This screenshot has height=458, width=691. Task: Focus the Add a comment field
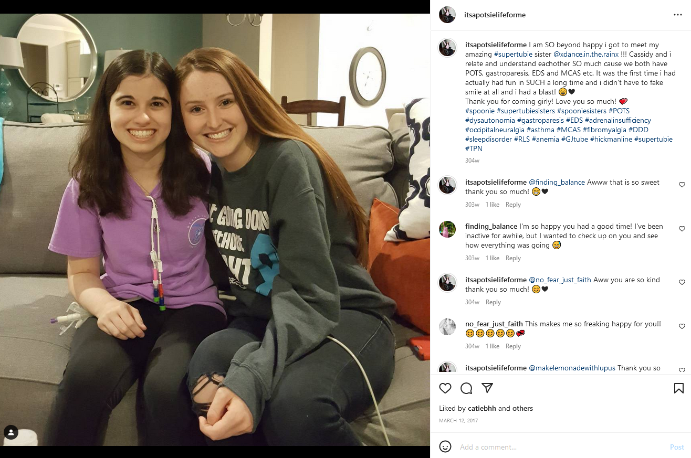562,447
